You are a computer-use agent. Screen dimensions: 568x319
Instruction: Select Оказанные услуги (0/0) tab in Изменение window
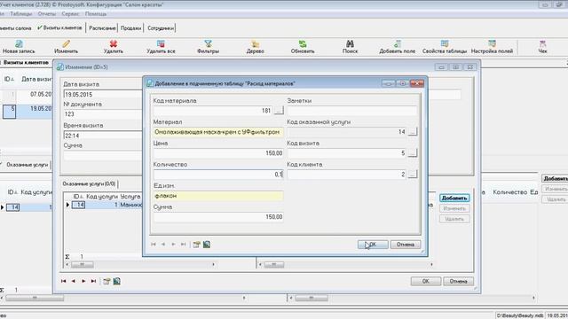point(89,183)
